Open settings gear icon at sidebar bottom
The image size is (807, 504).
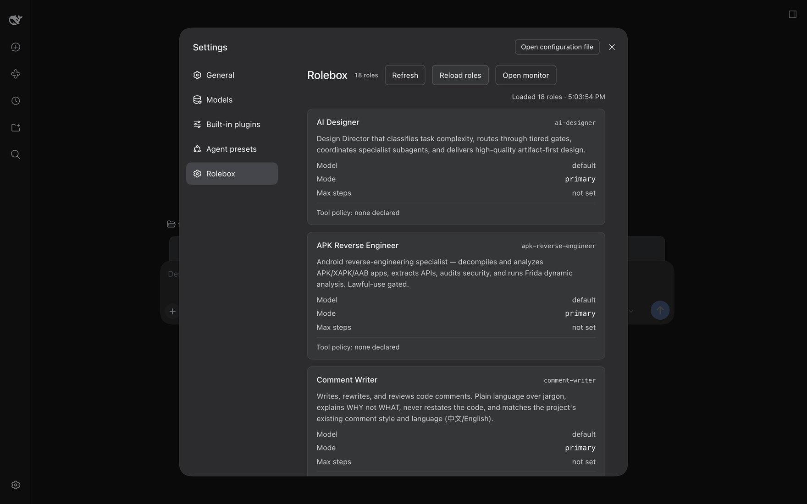tap(16, 485)
